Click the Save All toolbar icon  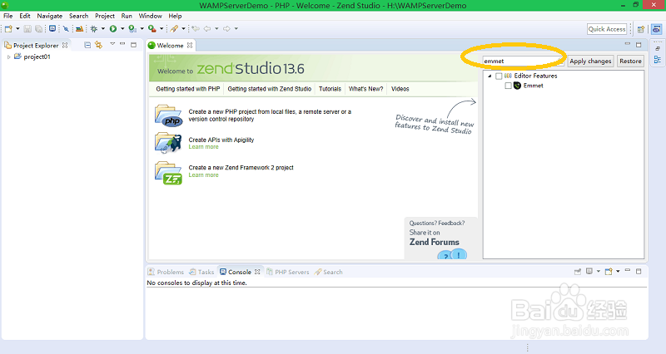[38, 29]
